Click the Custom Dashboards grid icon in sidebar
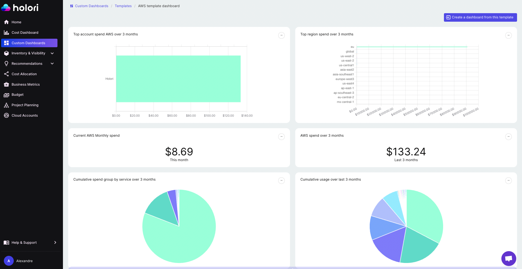Screen dimensions: 522x269 [6, 43]
